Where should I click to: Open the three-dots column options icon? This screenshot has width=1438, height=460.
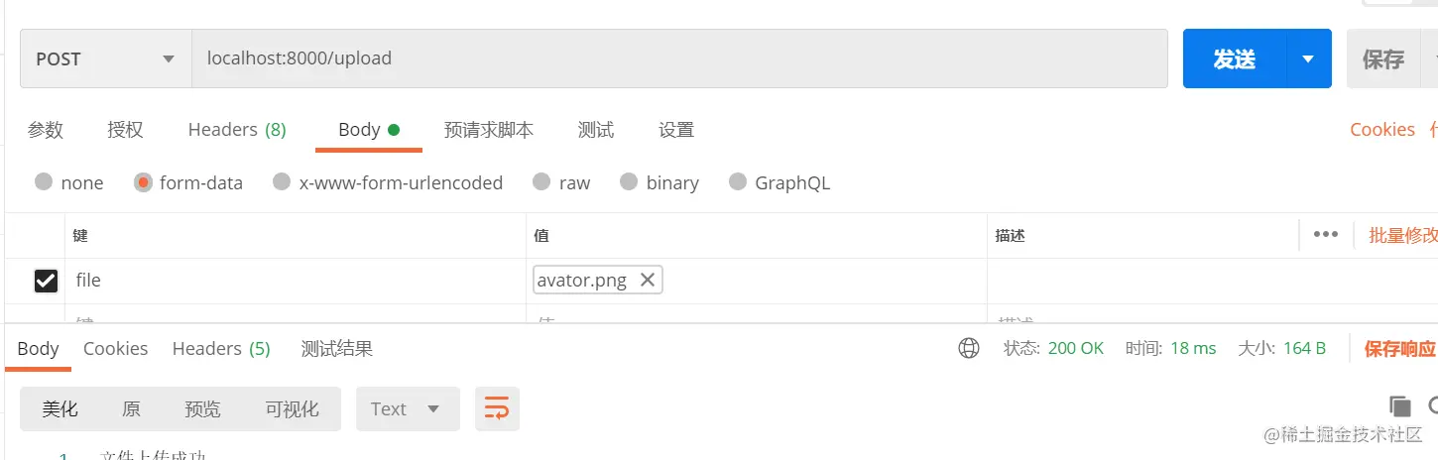click(1325, 235)
